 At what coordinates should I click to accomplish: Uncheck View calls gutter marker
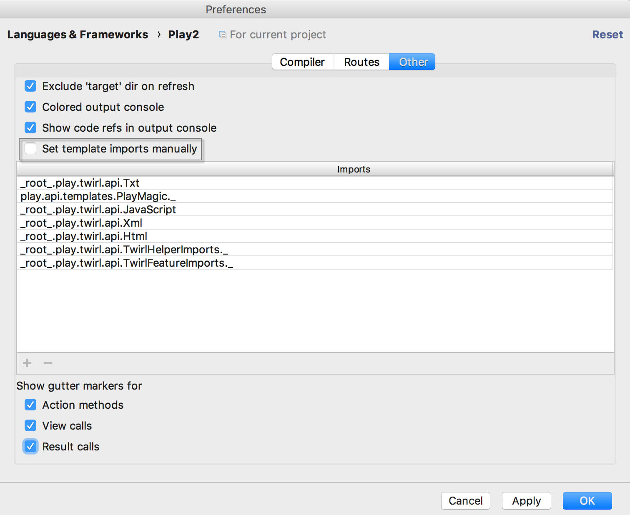[x=30, y=426]
